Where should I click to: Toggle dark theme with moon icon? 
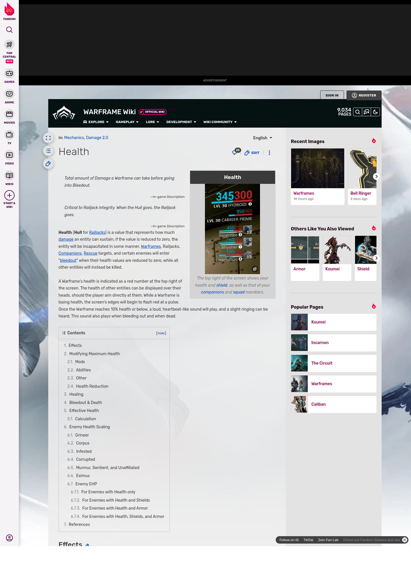coord(375,112)
